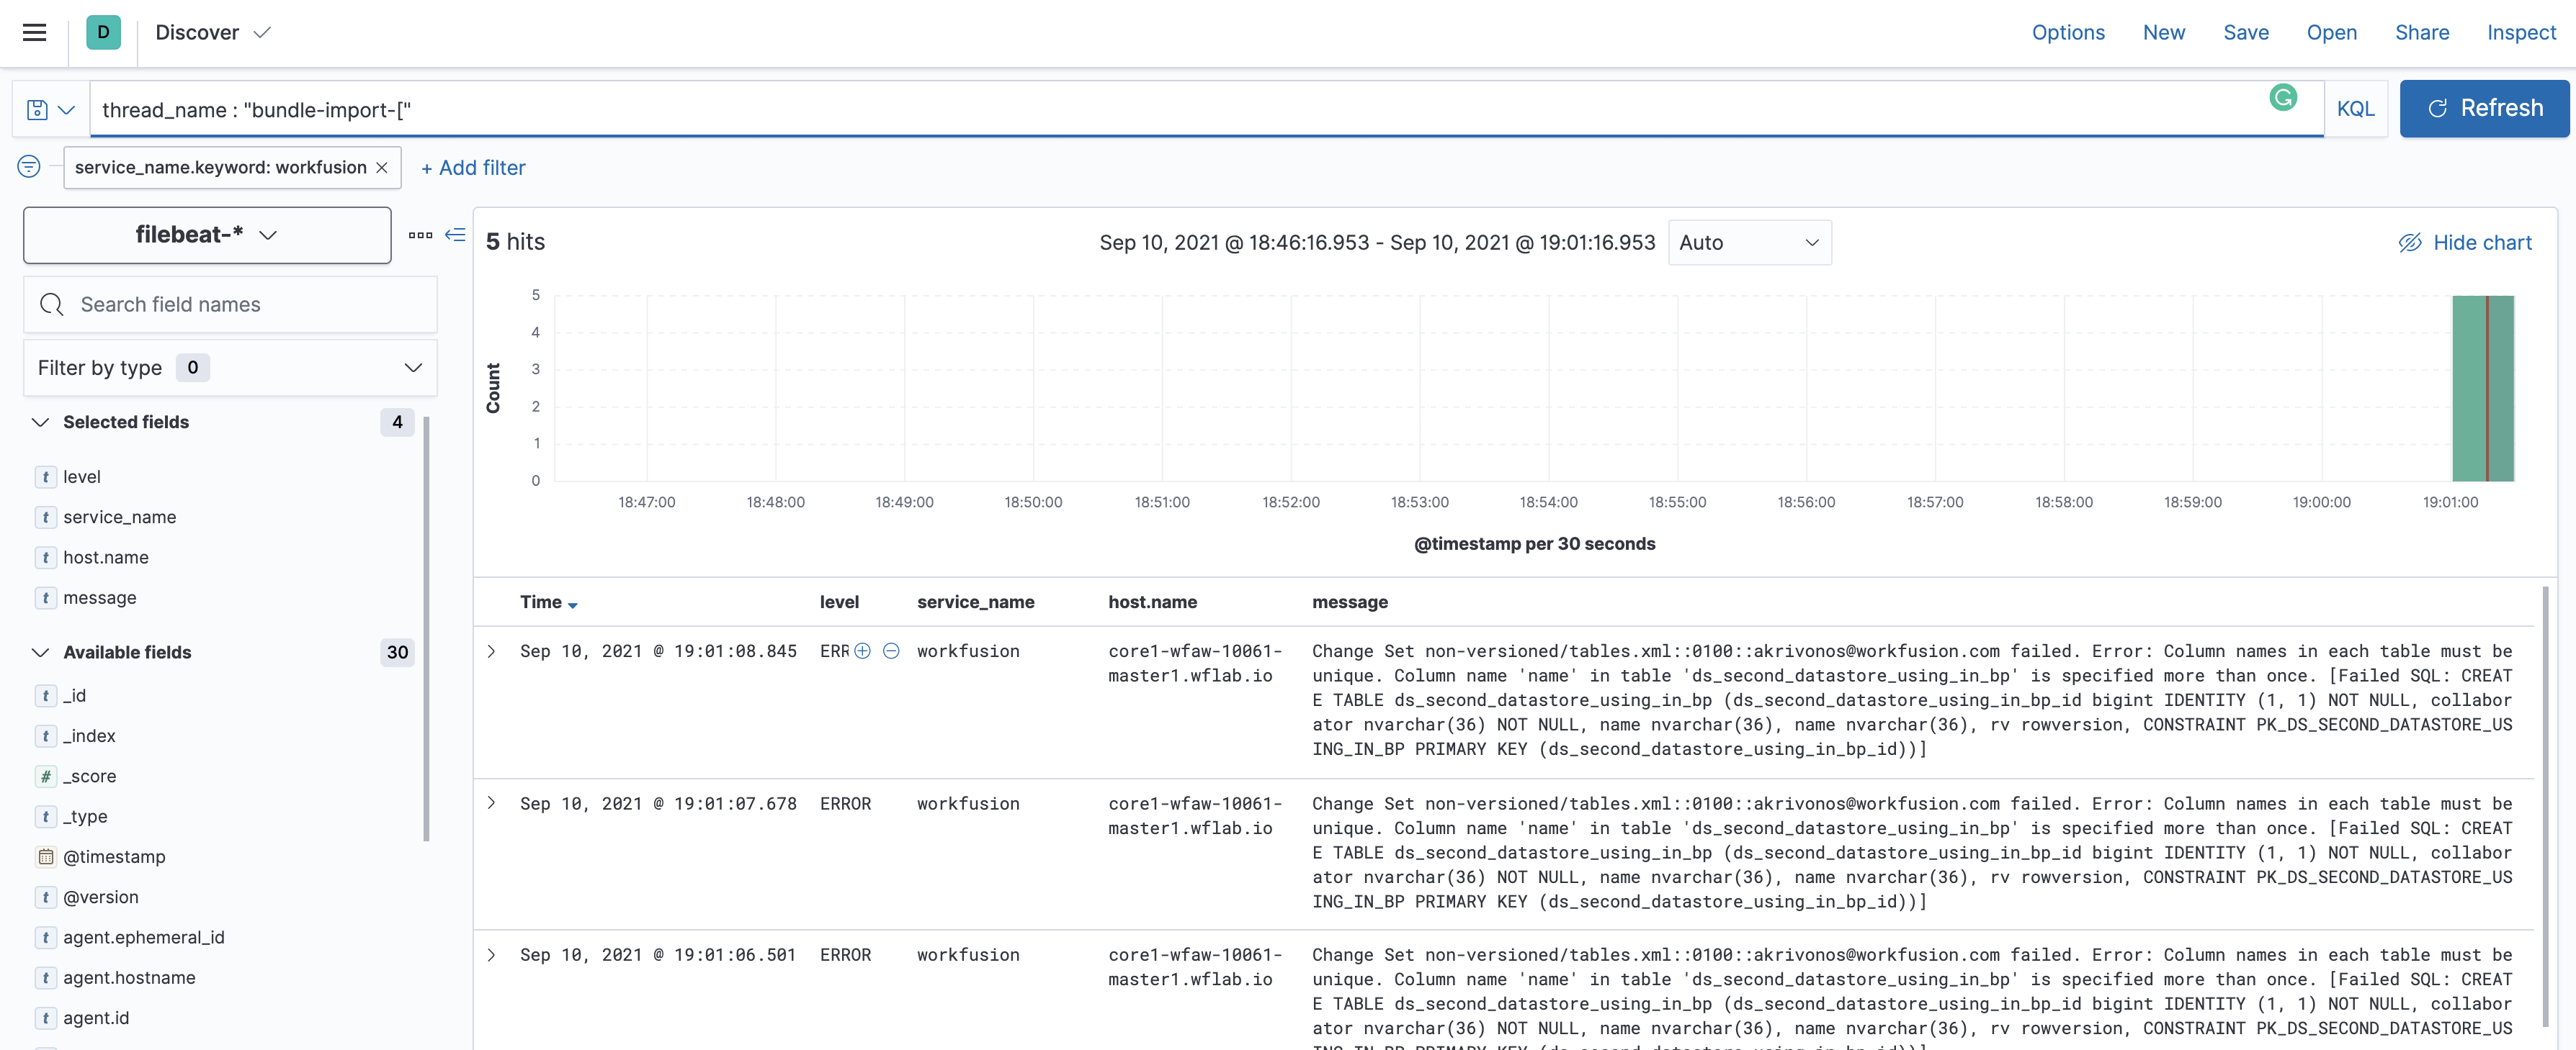Open index pattern three-dot options
This screenshot has width=2576, height=1050.
(x=420, y=236)
